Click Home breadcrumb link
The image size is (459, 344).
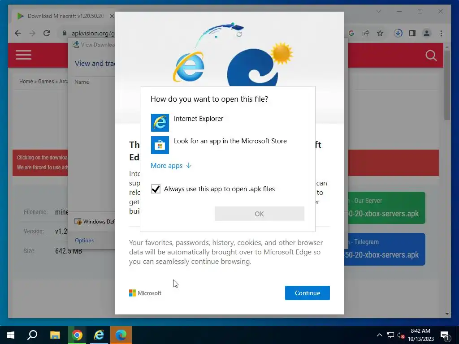26,82
